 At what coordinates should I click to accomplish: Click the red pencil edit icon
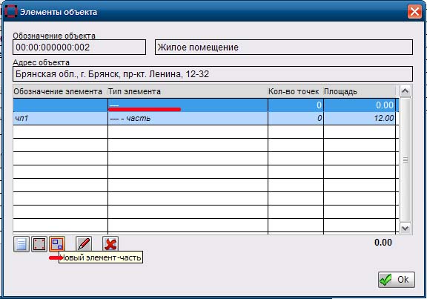point(84,244)
